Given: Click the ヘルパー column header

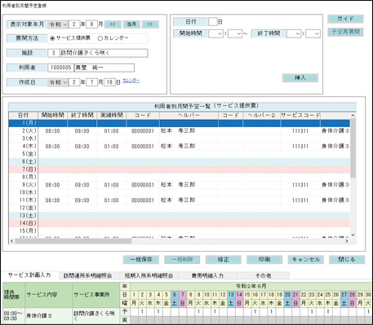Looking at the screenshot, I should [189, 116].
